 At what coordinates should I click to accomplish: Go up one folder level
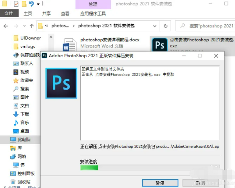(32, 26)
